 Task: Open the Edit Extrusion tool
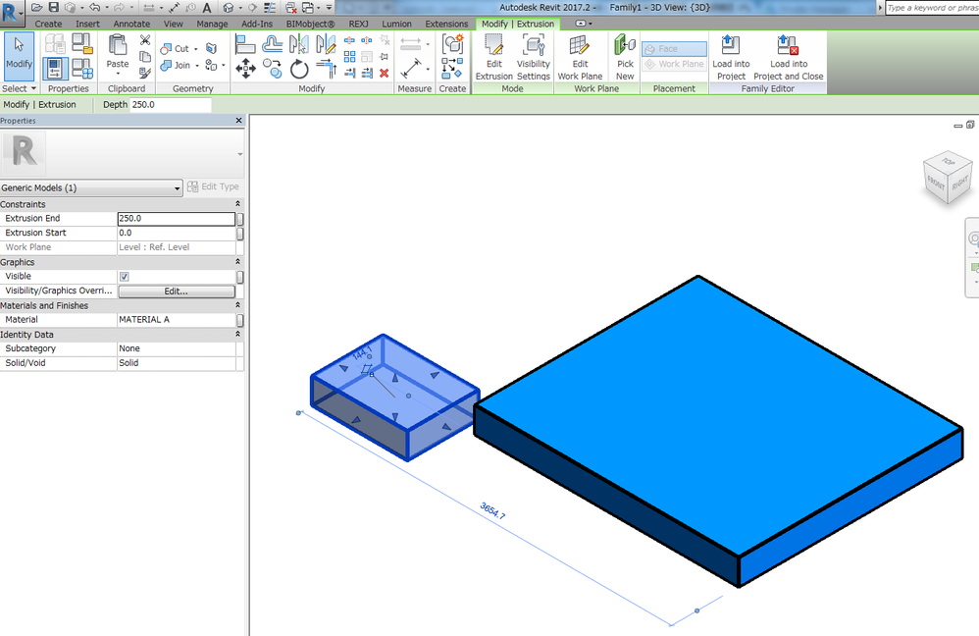493,56
